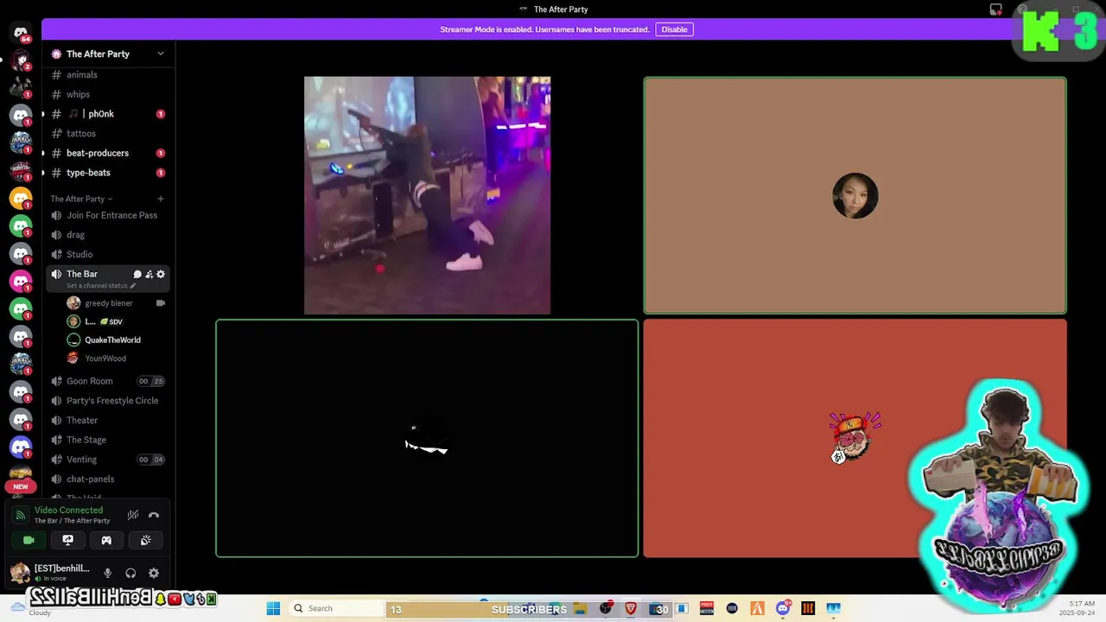Viewport: 1106px width, 622px height.
Task: Click the Video Connected status text
Action: coord(68,510)
